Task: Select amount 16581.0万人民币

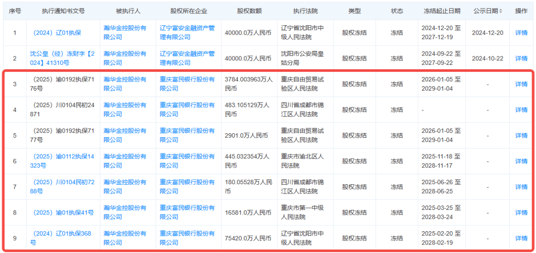Action: [248, 212]
